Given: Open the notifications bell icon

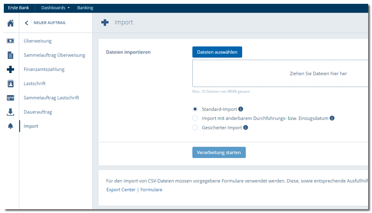Looking at the screenshot, I should (11, 126).
